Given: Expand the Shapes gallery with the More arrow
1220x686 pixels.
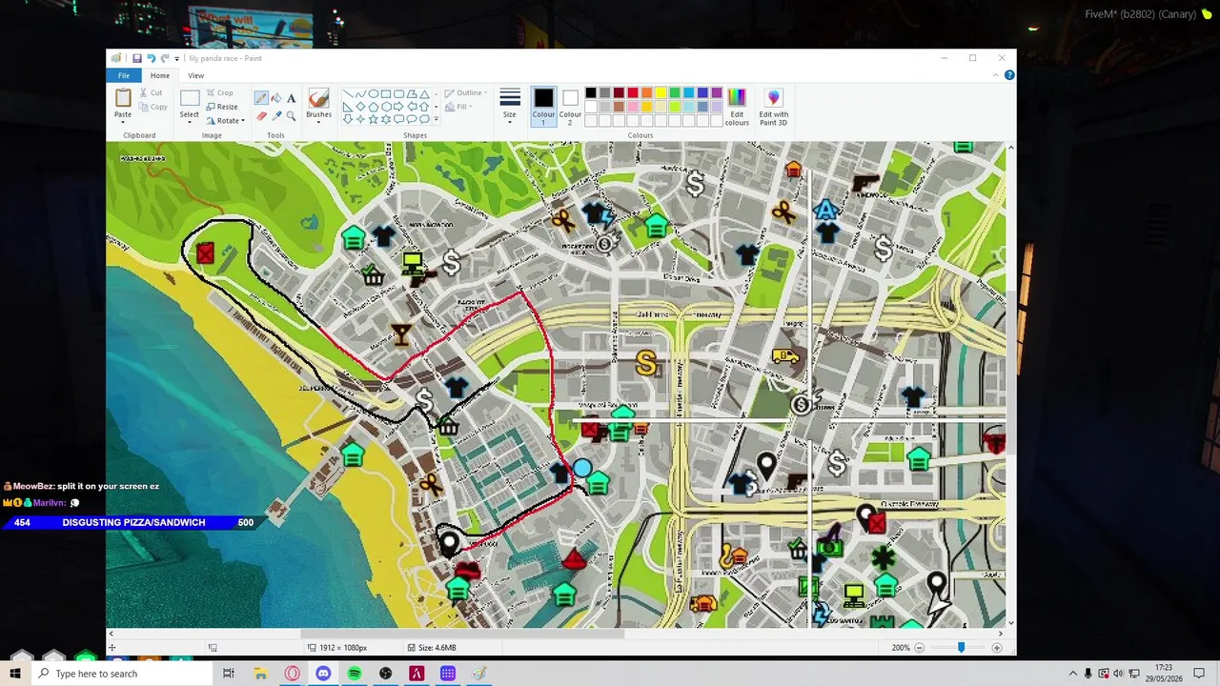Looking at the screenshot, I should (436, 119).
